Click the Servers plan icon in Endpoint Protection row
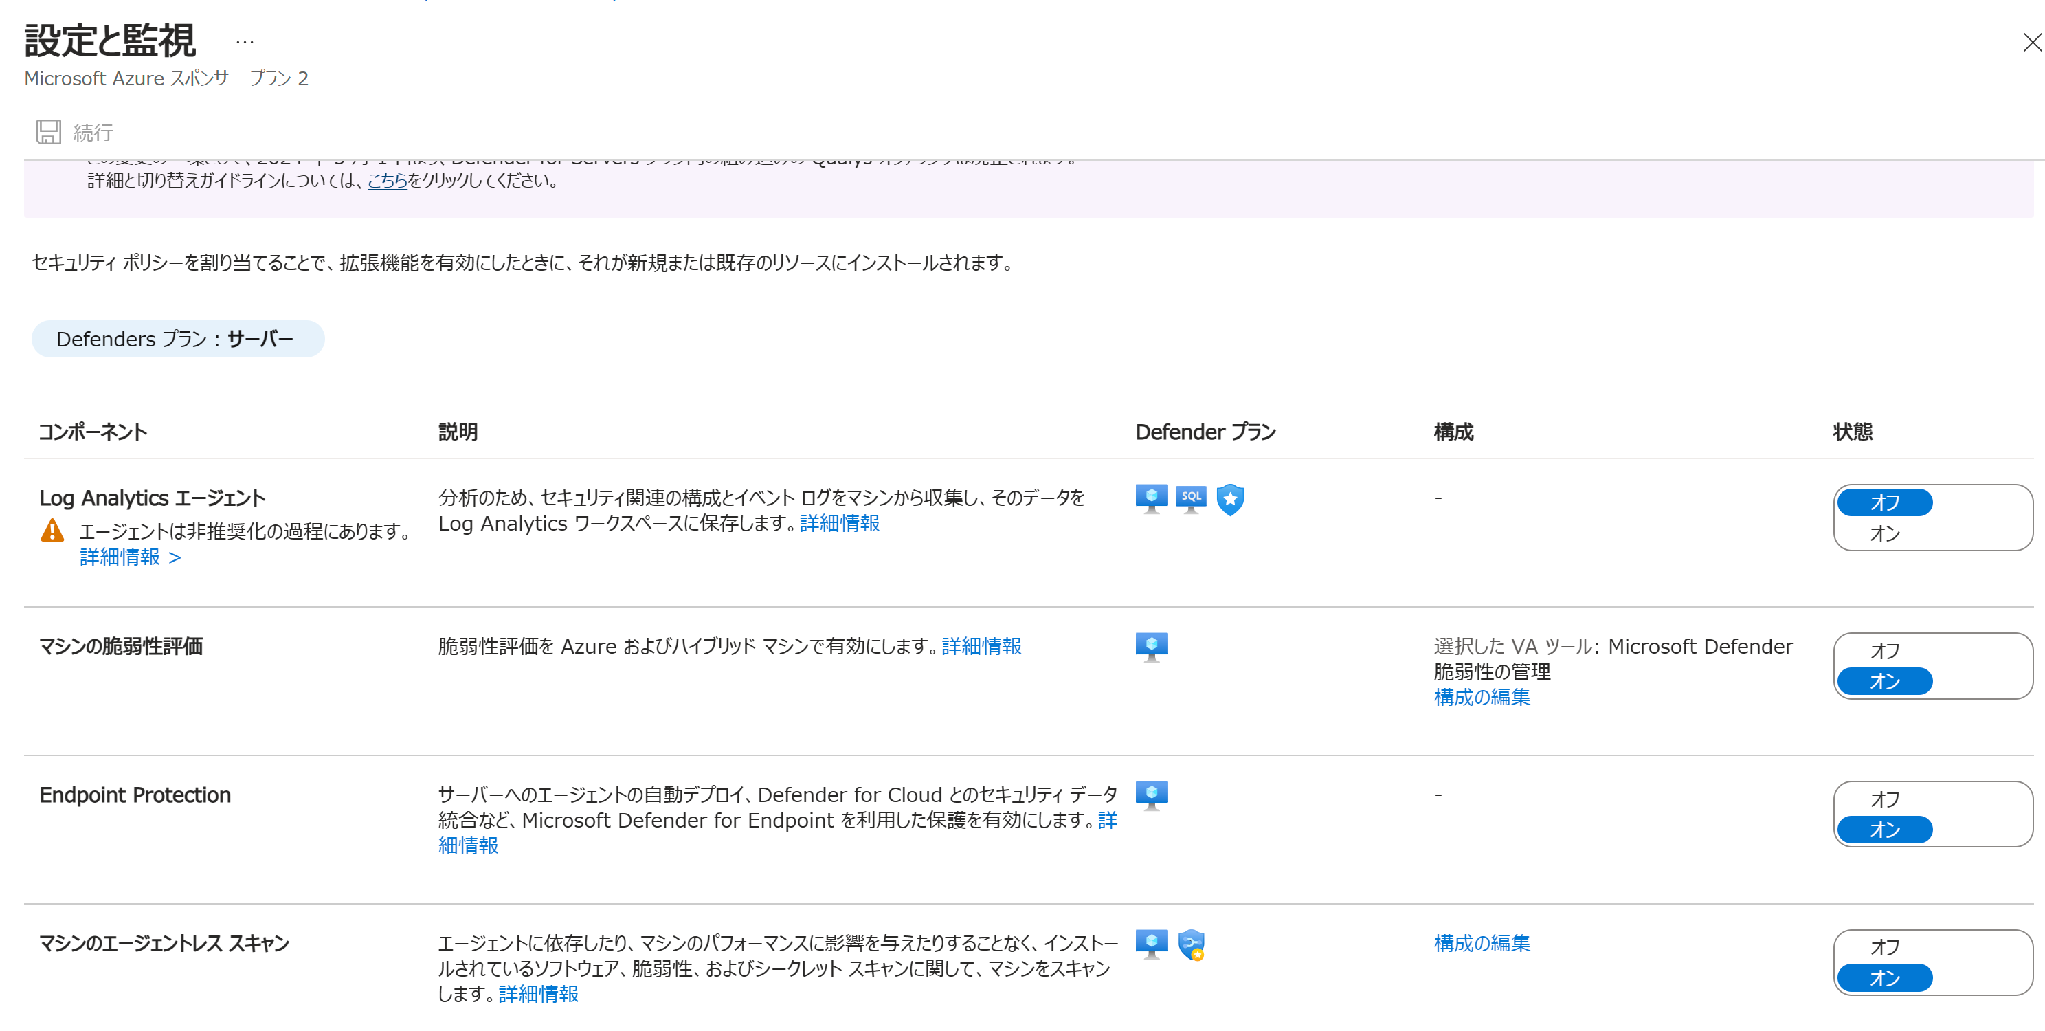The image size is (2045, 1031). click(x=1151, y=795)
